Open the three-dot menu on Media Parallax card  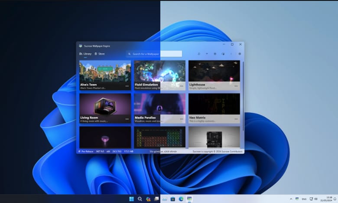(182, 119)
